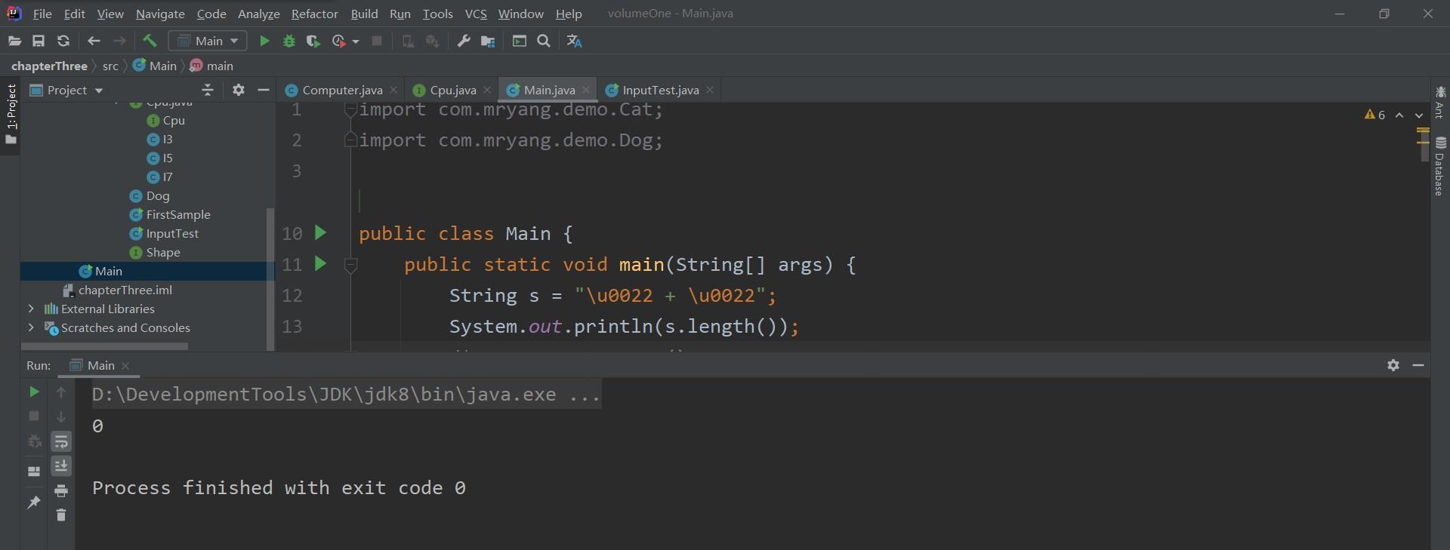Expand the External Libraries node
This screenshot has height=550, width=1450.
[31, 309]
